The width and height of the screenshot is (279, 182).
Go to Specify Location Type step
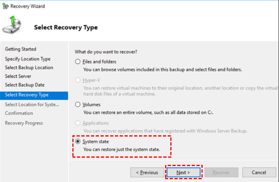pos(28,59)
